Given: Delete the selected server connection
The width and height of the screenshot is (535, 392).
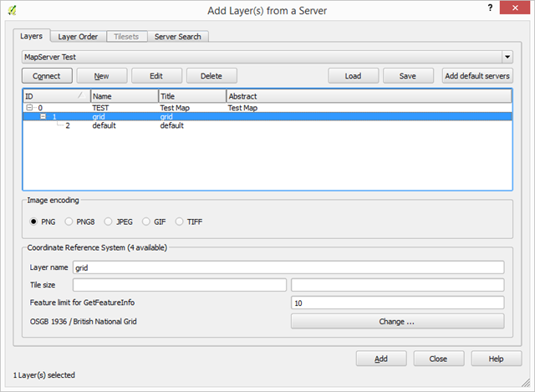Looking at the screenshot, I should (211, 76).
